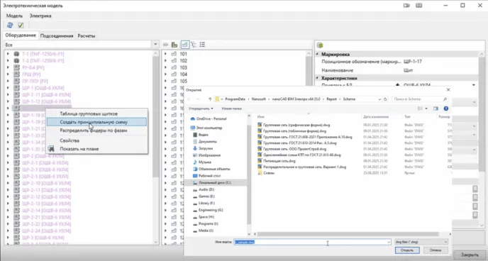Open the Модель menu
Image resolution: width=488 pixels, height=261 pixels.
click(x=14, y=16)
